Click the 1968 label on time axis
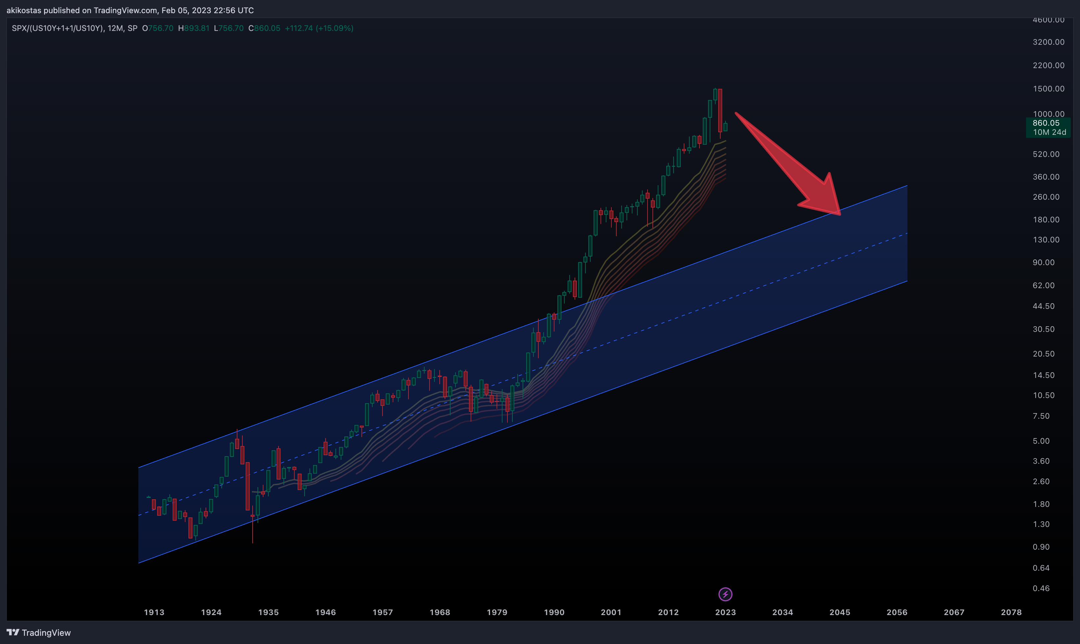This screenshot has width=1080, height=644. 440,612
